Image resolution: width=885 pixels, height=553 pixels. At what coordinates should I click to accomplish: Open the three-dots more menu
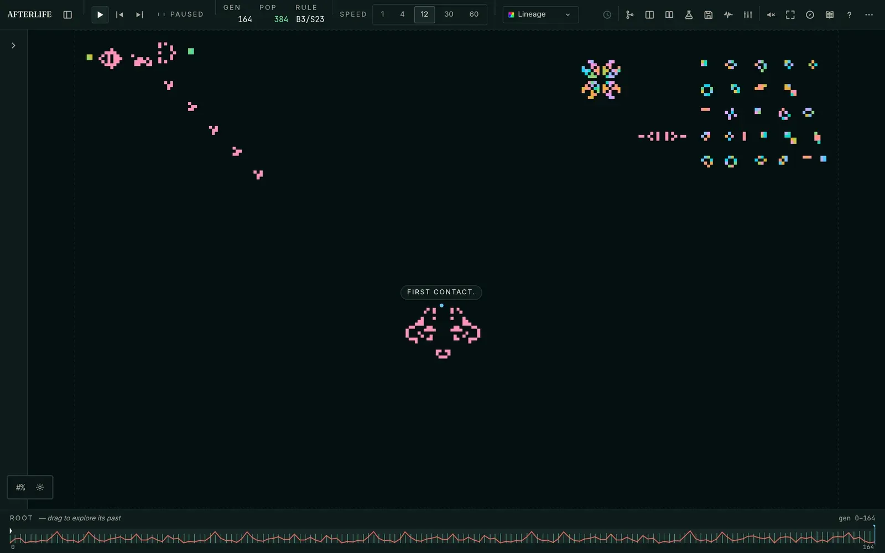click(x=869, y=15)
